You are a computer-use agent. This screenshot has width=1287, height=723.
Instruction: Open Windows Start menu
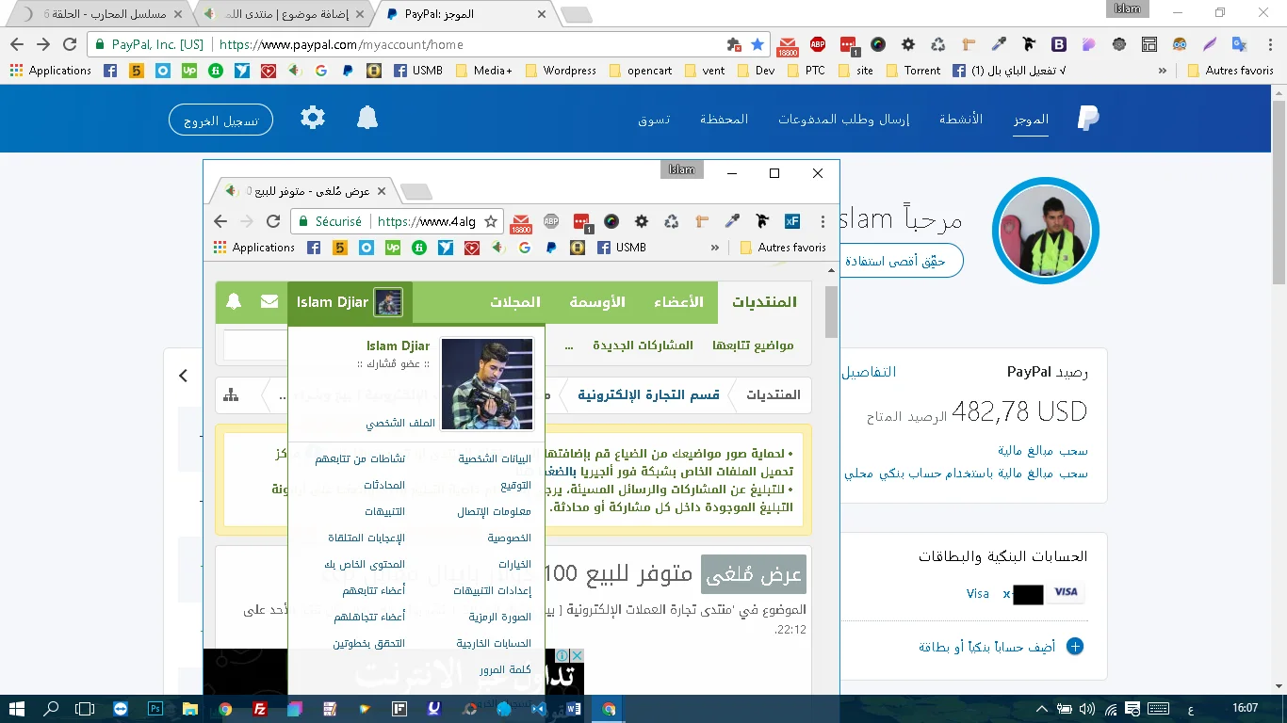point(17,709)
